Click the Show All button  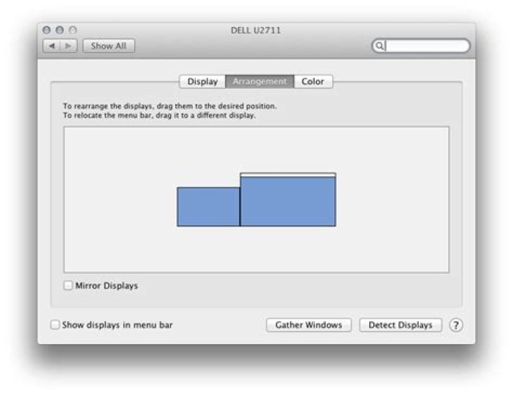108,46
